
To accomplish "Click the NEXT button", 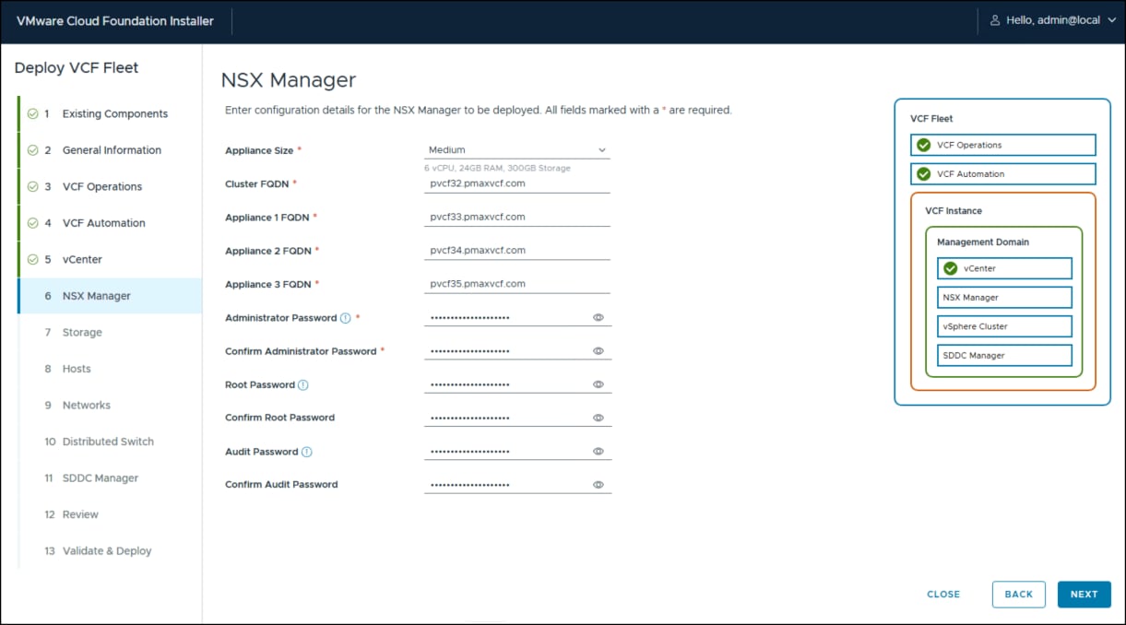I will (x=1084, y=595).
